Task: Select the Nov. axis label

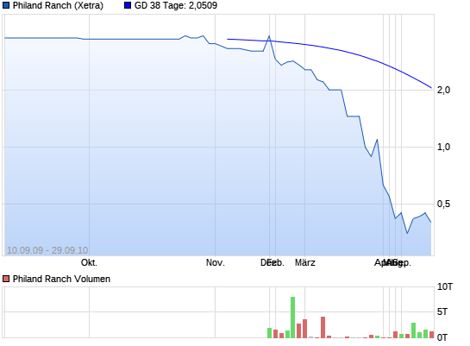Action: click(216, 262)
